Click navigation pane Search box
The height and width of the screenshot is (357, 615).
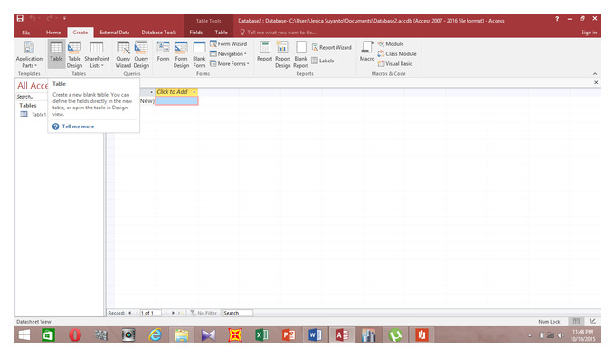(x=32, y=97)
